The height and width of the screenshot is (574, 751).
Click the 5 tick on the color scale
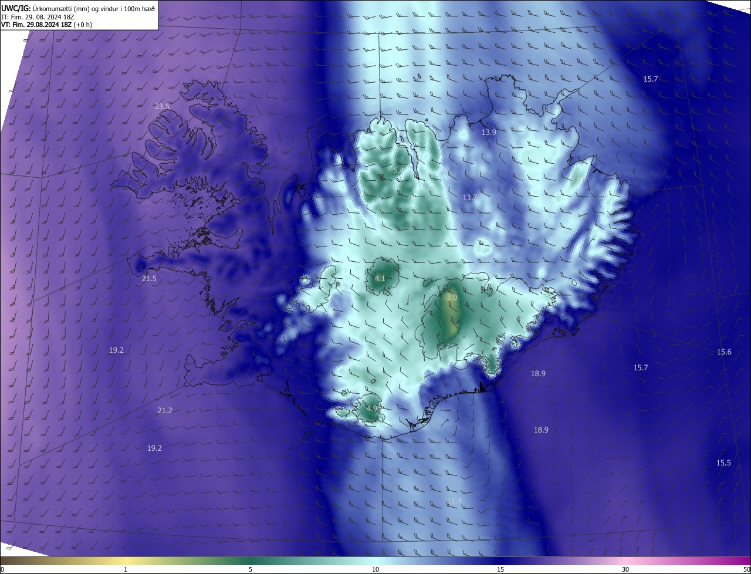(251, 569)
